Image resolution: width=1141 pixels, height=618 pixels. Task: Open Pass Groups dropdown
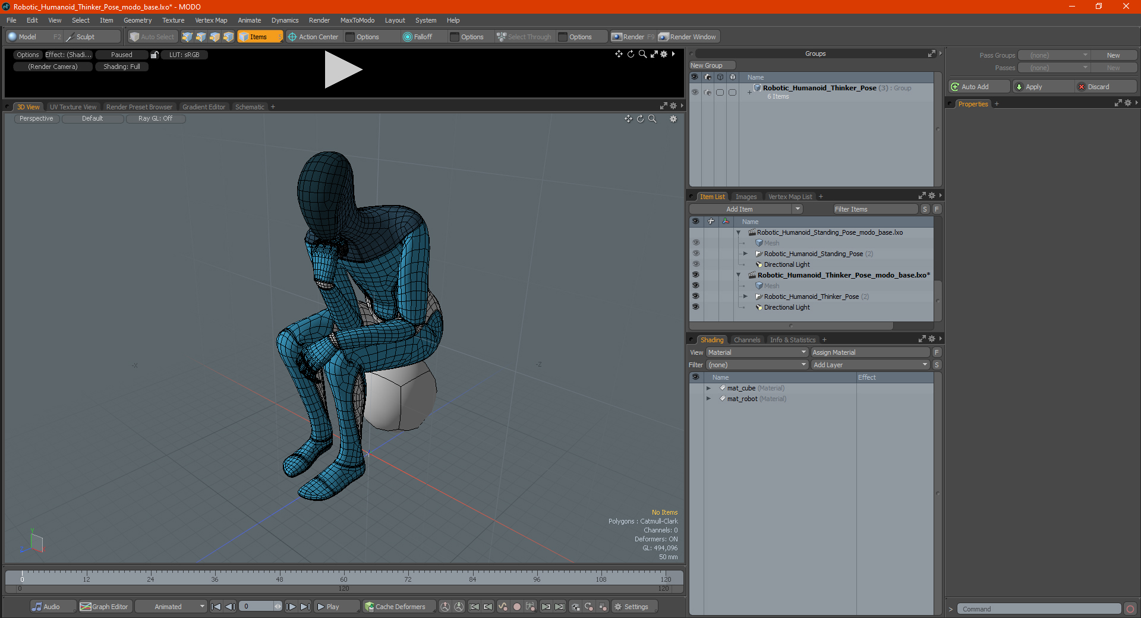point(1054,55)
